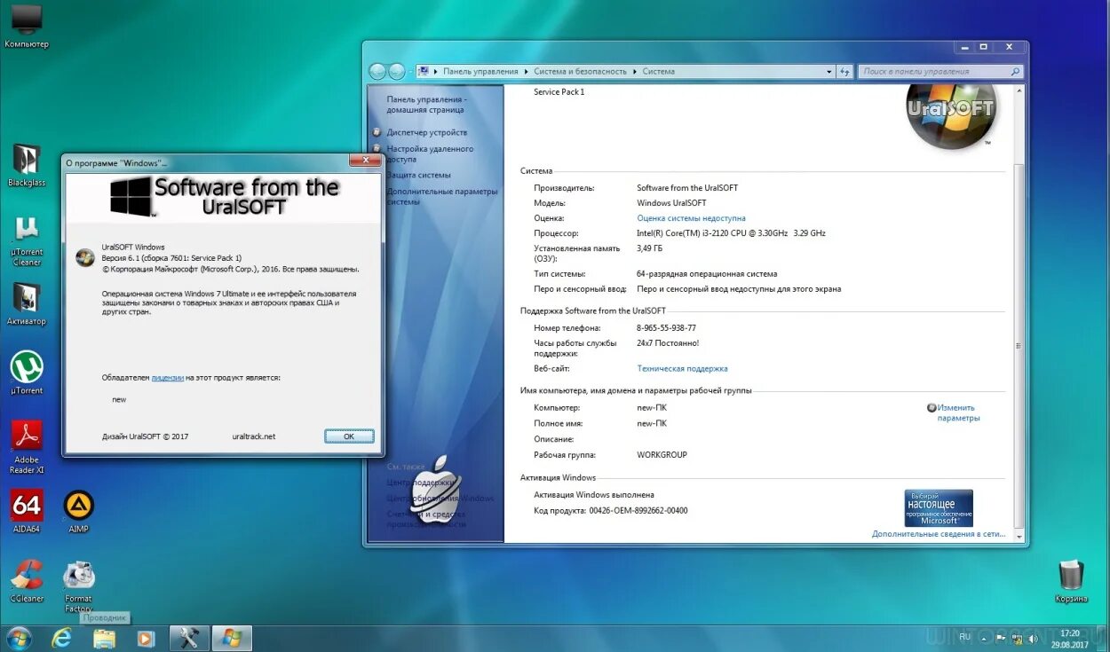Open Дополнительные сведения в сети link

click(939, 534)
